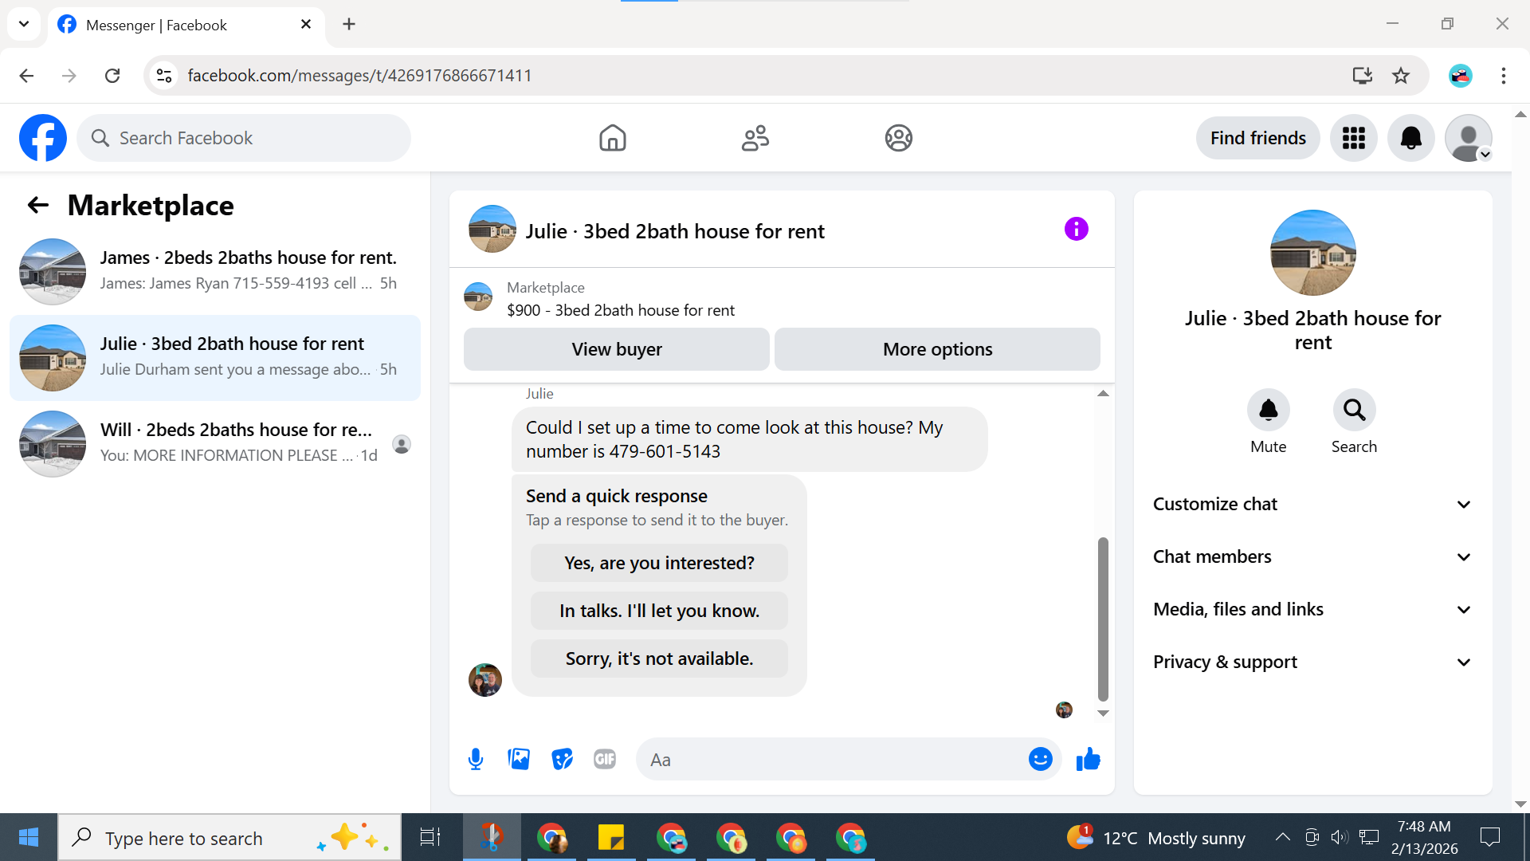Send "Sorry, it's not available." quick response
1530x861 pixels.
tap(659, 659)
